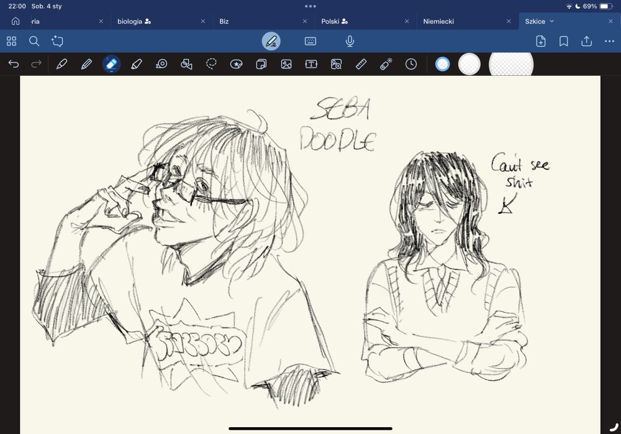Viewport: 621px width, 434px height.
Task: Start audio recording with the microphone
Action: (x=350, y=41)
